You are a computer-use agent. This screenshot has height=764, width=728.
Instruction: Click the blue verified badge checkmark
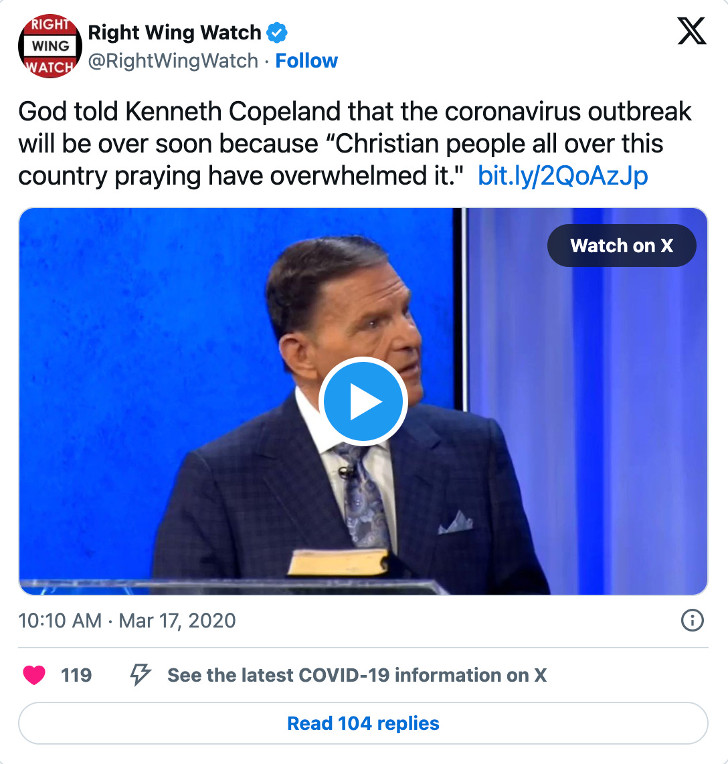point(277,33)
